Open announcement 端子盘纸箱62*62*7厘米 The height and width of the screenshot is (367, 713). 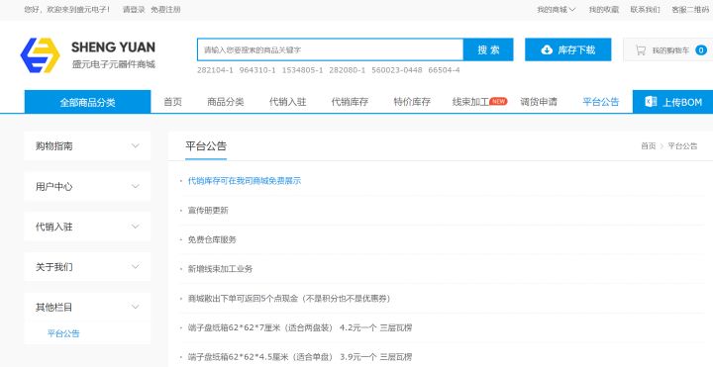[x=300, y=327]
